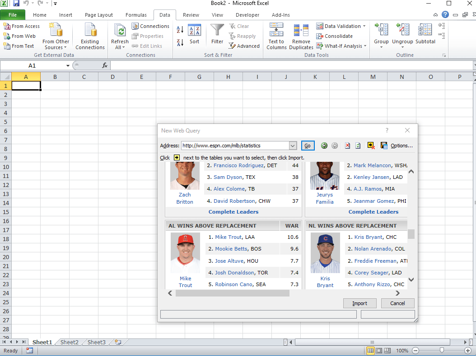This screenshot has width=476, height=356.
Task: Switch to Page Break Preview view
Action: click(x=387, y=351)
